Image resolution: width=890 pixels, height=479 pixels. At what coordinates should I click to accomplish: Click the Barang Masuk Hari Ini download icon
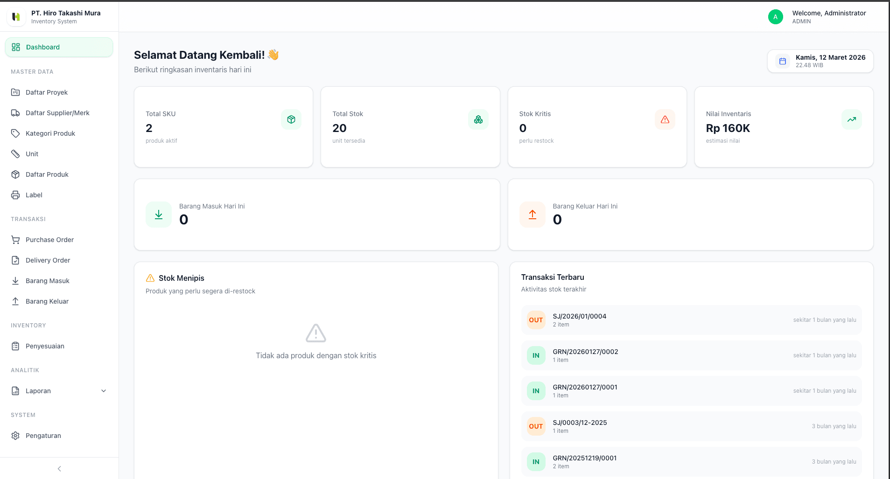pos(159,215)
